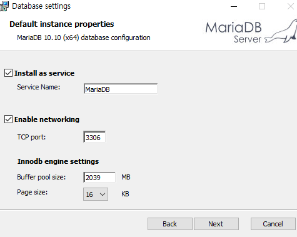Click the TCP port input field

94,137
